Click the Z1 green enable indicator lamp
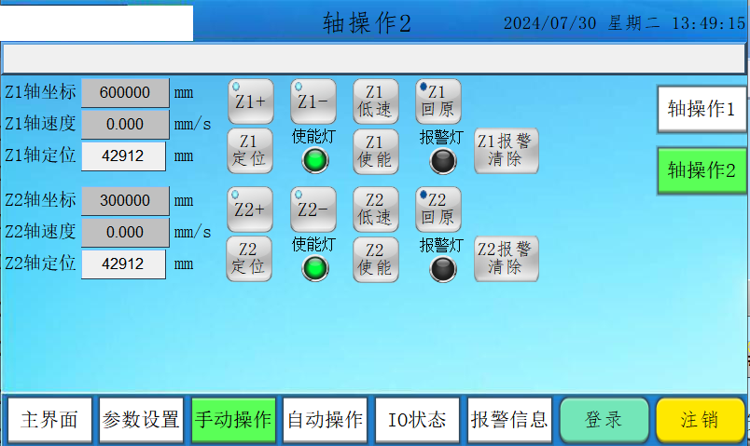Image resolution: width=750 pixels, height=446 pixels. (316, 161)
